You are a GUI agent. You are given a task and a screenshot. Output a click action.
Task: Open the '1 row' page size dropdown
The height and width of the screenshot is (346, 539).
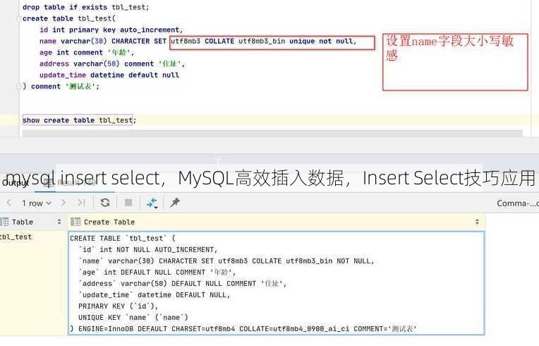(x=37, y=203)
